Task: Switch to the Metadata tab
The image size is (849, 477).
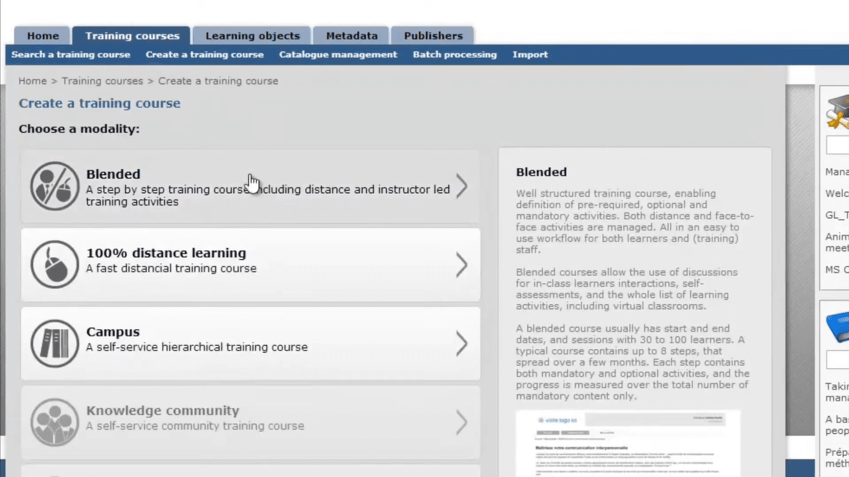Action: pyautogui.click(x=351, y=35)
